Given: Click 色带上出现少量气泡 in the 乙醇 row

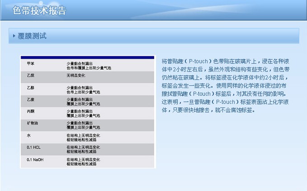Looking at the screenshot, I should 86,92.
